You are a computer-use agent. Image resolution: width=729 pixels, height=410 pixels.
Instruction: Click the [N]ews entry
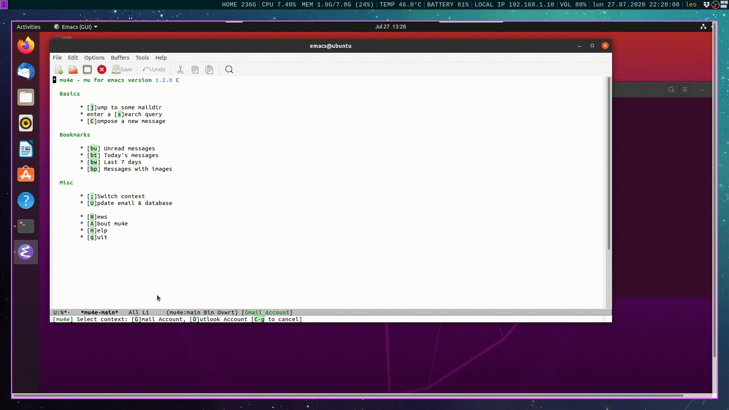tap(97, 217)
